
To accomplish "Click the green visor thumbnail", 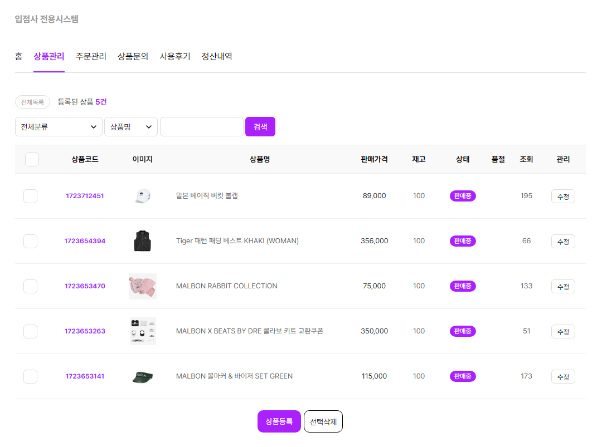I will (143, 377).
